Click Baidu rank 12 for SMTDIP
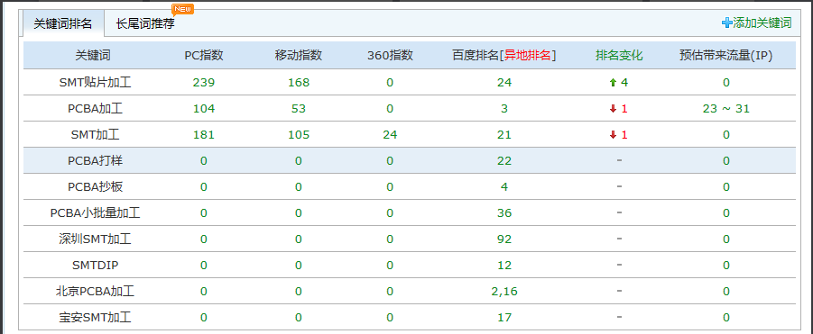The image size is (813, 334). tap(504, 266)
